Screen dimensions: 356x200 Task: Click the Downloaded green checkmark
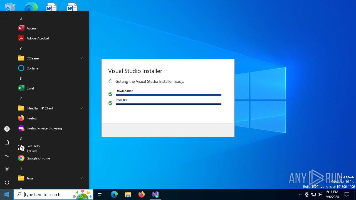110,94
